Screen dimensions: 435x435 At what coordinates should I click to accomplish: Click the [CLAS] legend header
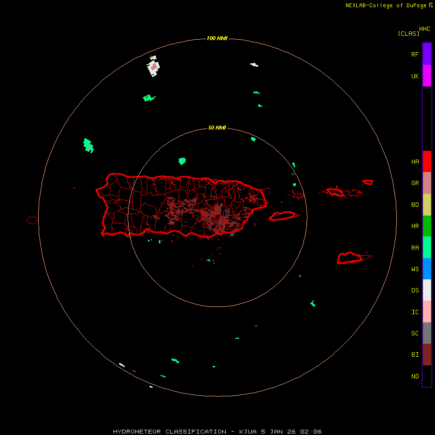(408, 33)
